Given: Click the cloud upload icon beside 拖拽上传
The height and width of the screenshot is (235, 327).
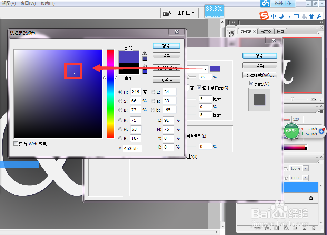Looking at the screenshot, I should coord(266,3).
